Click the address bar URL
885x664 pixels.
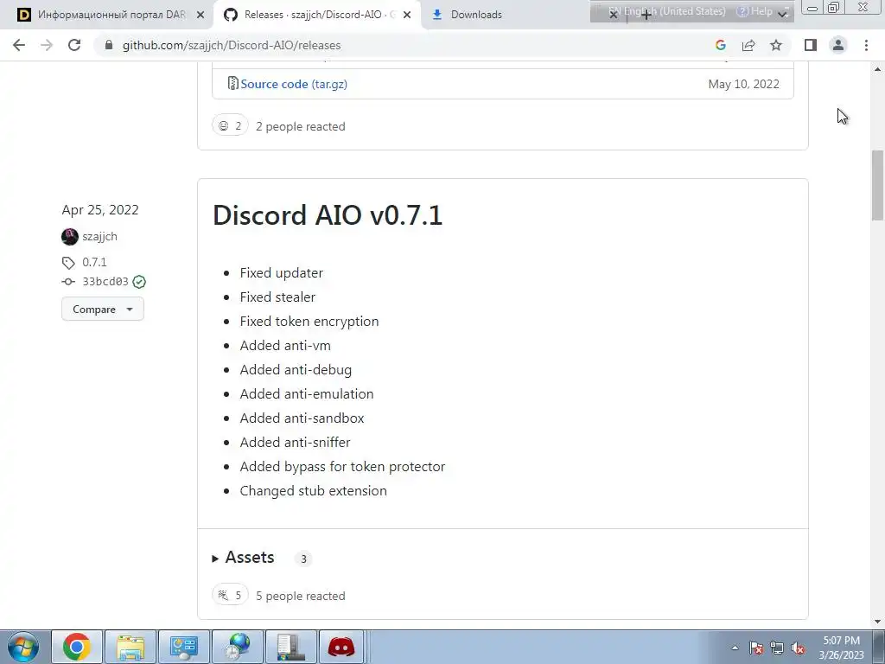click(232, 45)
